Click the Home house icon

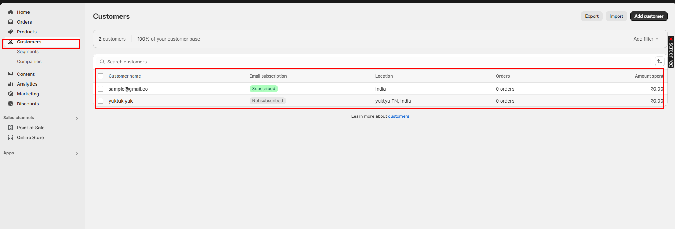11,12
